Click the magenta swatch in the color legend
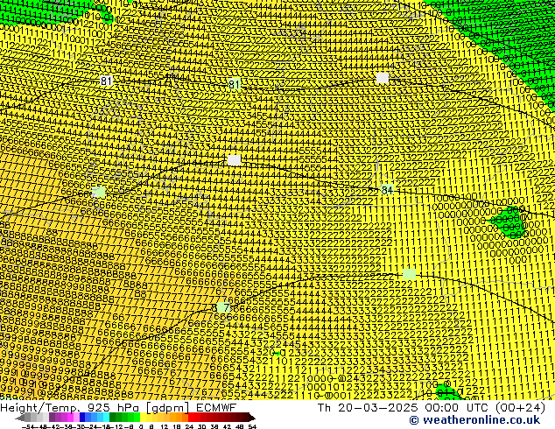Screen dimensions: 555x429 (70, 417)
